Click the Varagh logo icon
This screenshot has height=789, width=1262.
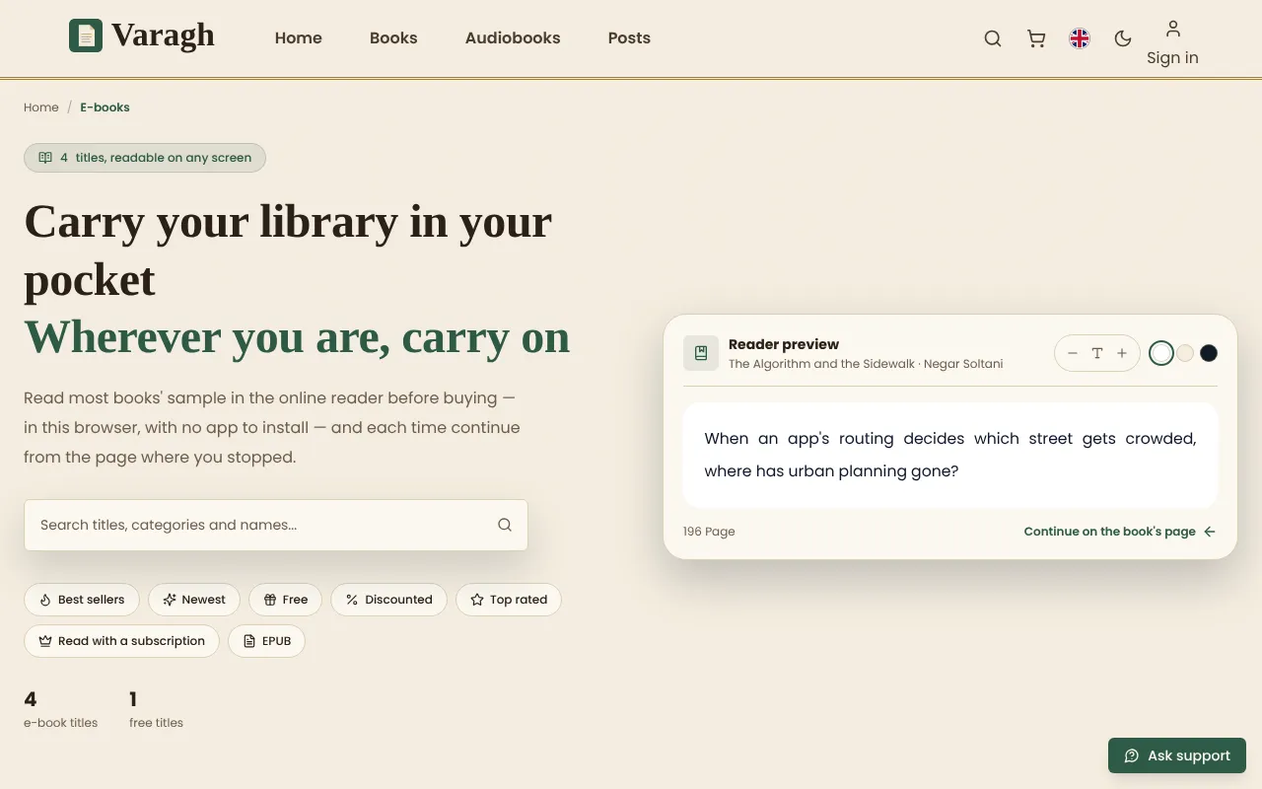click(x=86, y=36)
